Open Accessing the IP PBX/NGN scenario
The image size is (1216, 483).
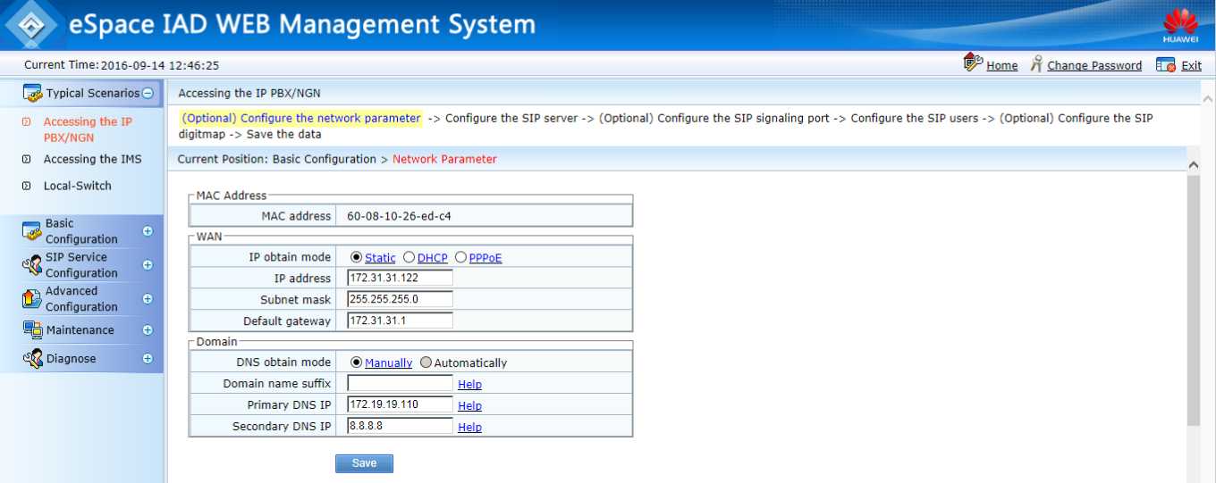coord(88,129)
